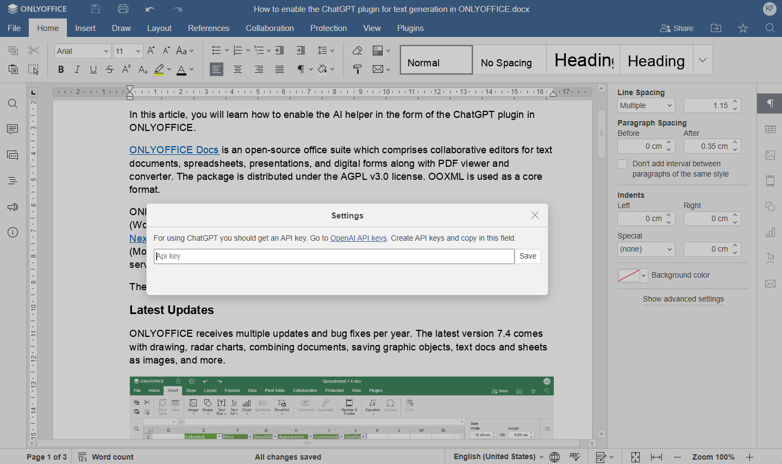Apply strikethrough formatting
This screenshot has height=464, width=782.
coord(110,70)
